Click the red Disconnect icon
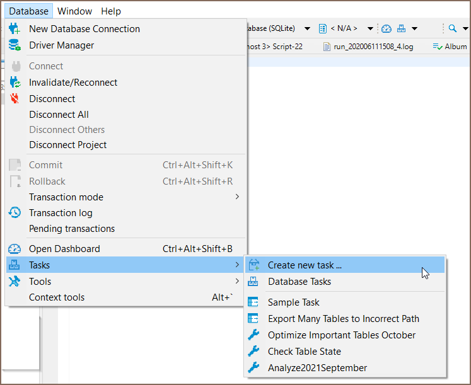 coord(15,99)
